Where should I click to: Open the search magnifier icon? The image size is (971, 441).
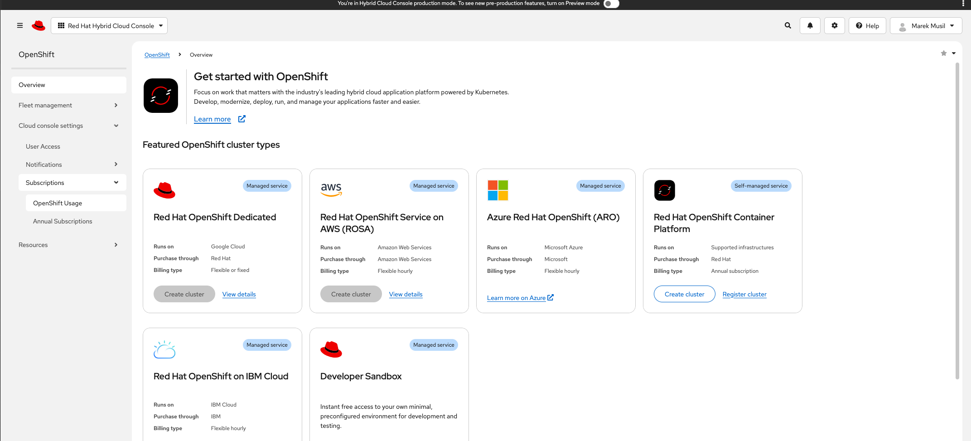tap(788, 26)
